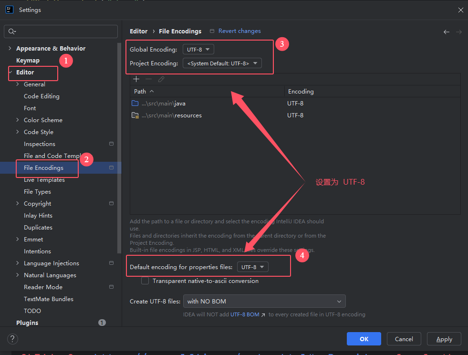Click the java folder icon

click(x=135, y=104)
